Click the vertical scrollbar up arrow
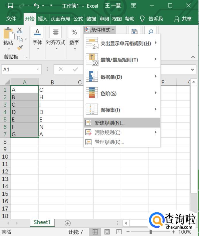Screen dimensions: 199x236 tap(194, 82)
